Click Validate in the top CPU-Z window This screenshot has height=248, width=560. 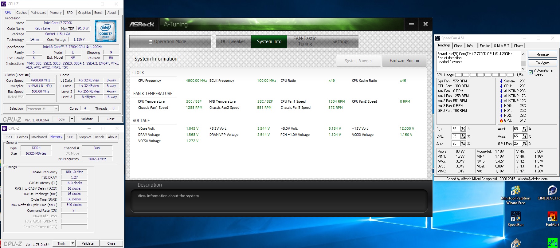pyautogui.click(x=87, y=119)
